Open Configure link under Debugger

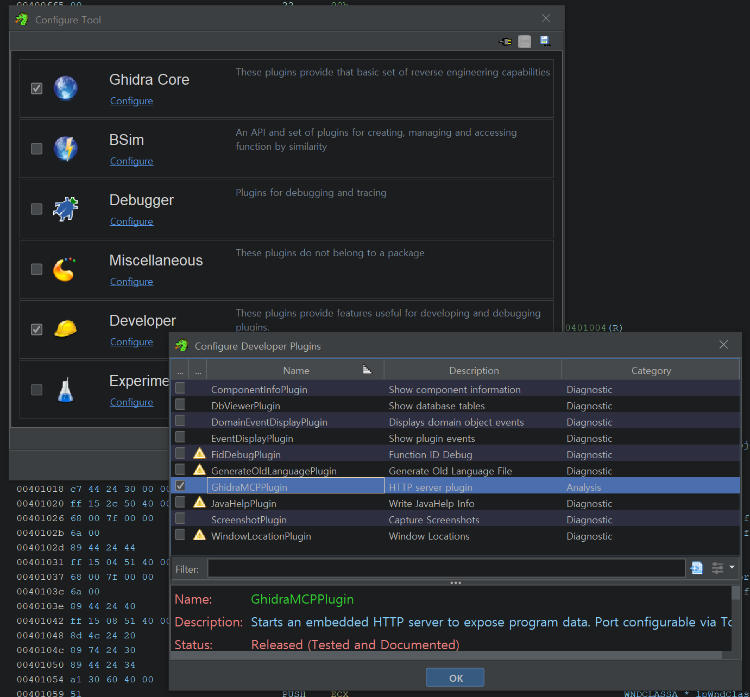(x=131, y=221)
